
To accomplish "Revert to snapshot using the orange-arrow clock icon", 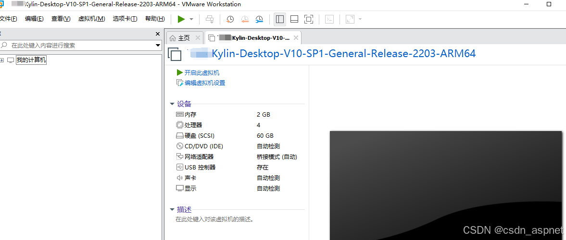I will (245, 20).
